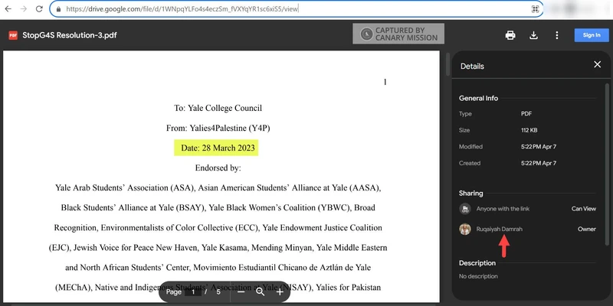This screenshot has height=306, width=613.
Task: Click the page number field
Action: click(193, 292)
